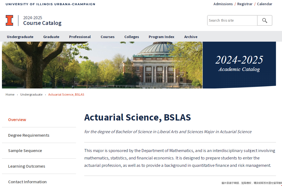This screenshot has height=186, width=282.
Task: Click Undergraduate in the breadcrumb trail
Action: [x=31, y=95]
